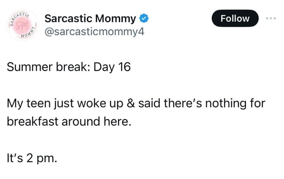Click the "Summer break: Day 16" line
Viewport: 284px width, 179px height.
69,67
